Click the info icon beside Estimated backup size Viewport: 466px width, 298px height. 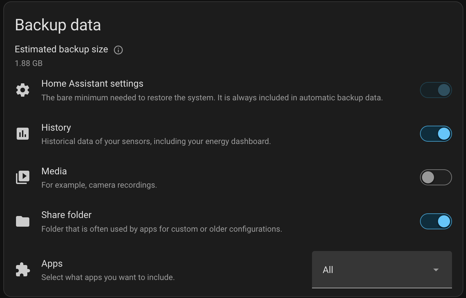pyautogui.click(x=118, y=50)
